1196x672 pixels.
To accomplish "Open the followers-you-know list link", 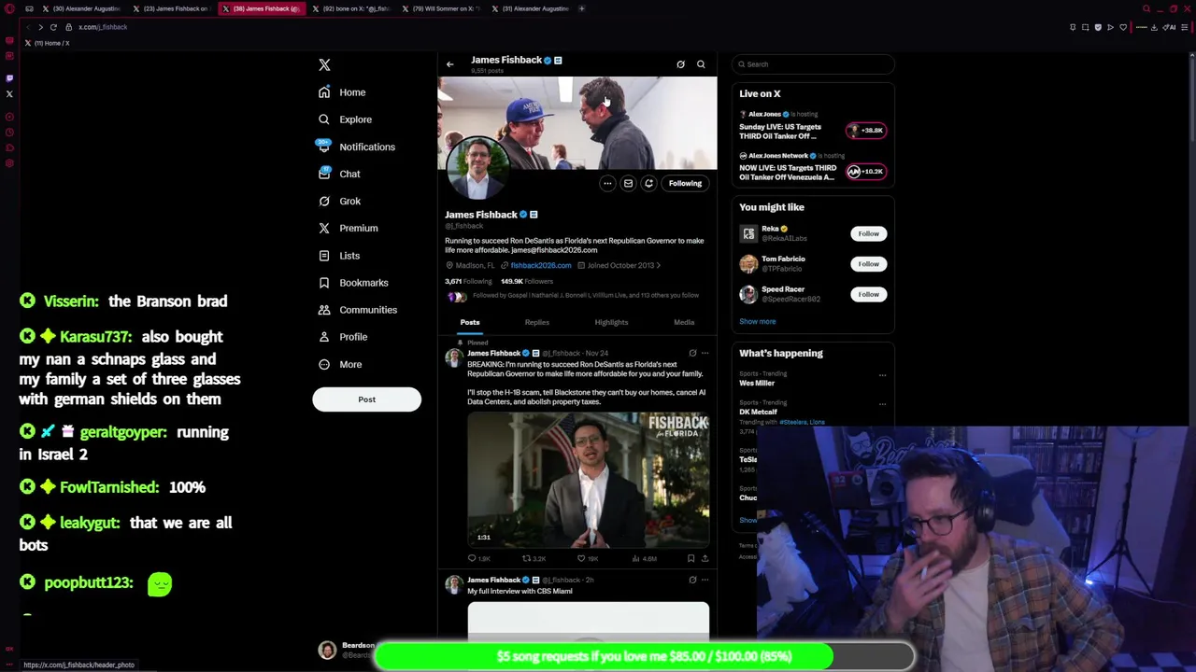I will [x=585, y=296].
